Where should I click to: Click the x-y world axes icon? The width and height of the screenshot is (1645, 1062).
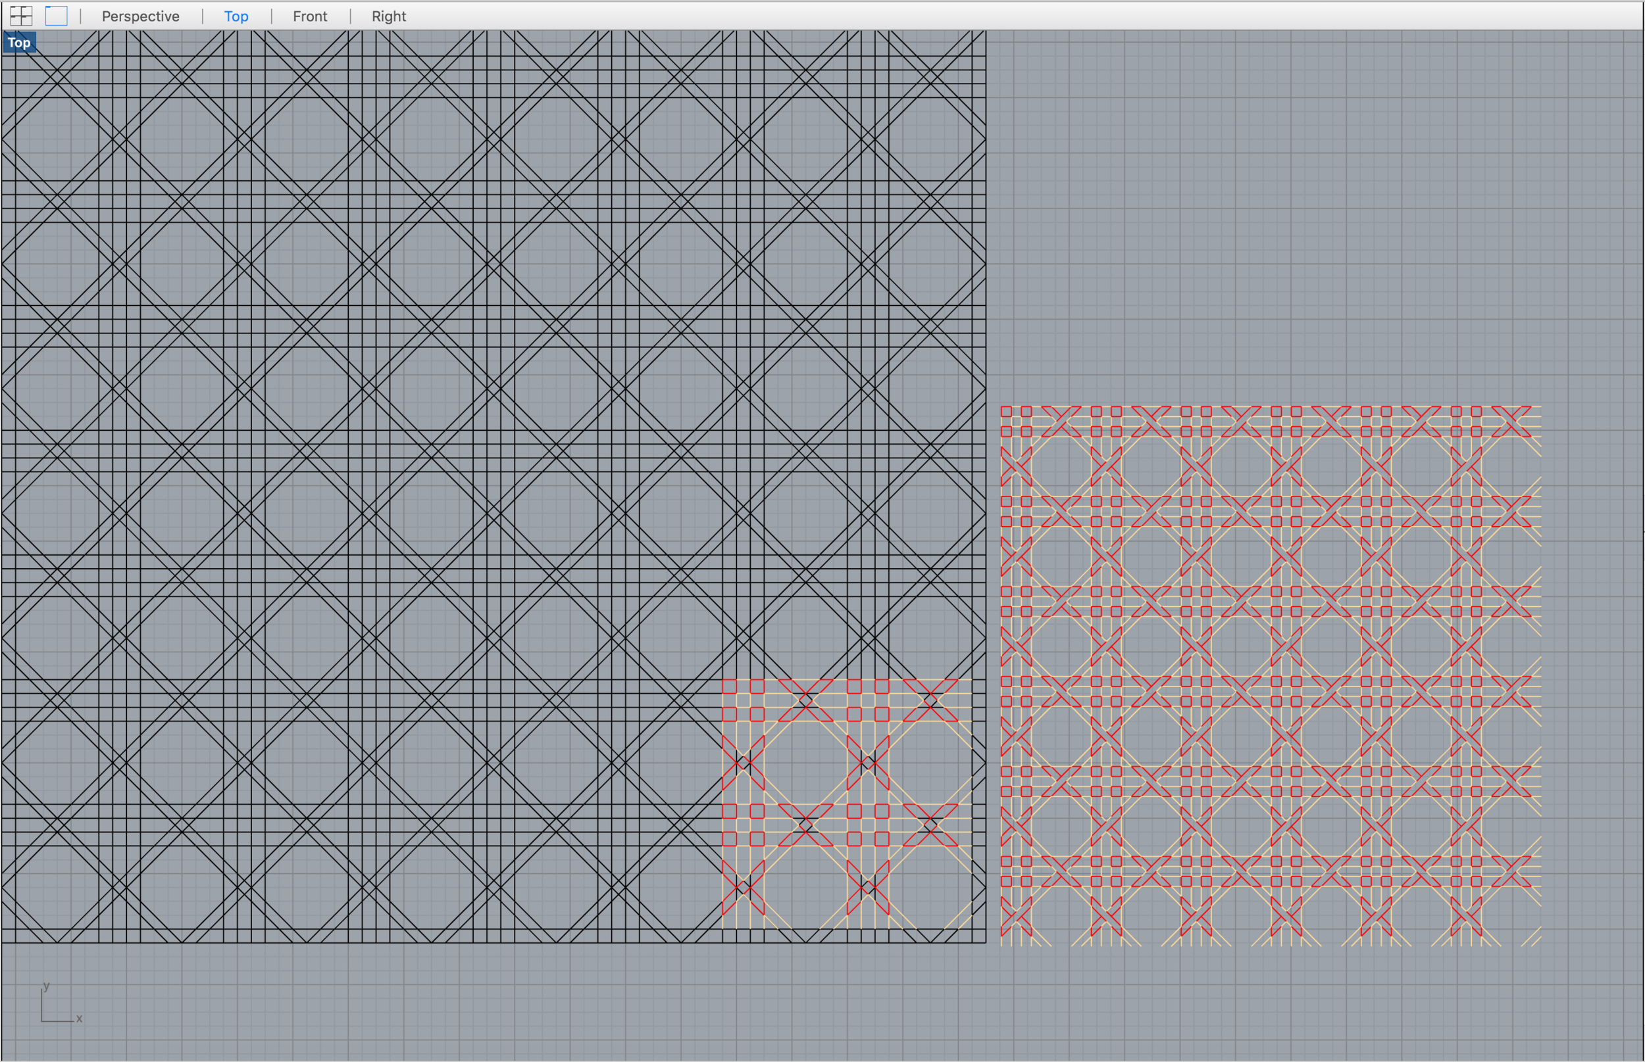point(61,1003)
